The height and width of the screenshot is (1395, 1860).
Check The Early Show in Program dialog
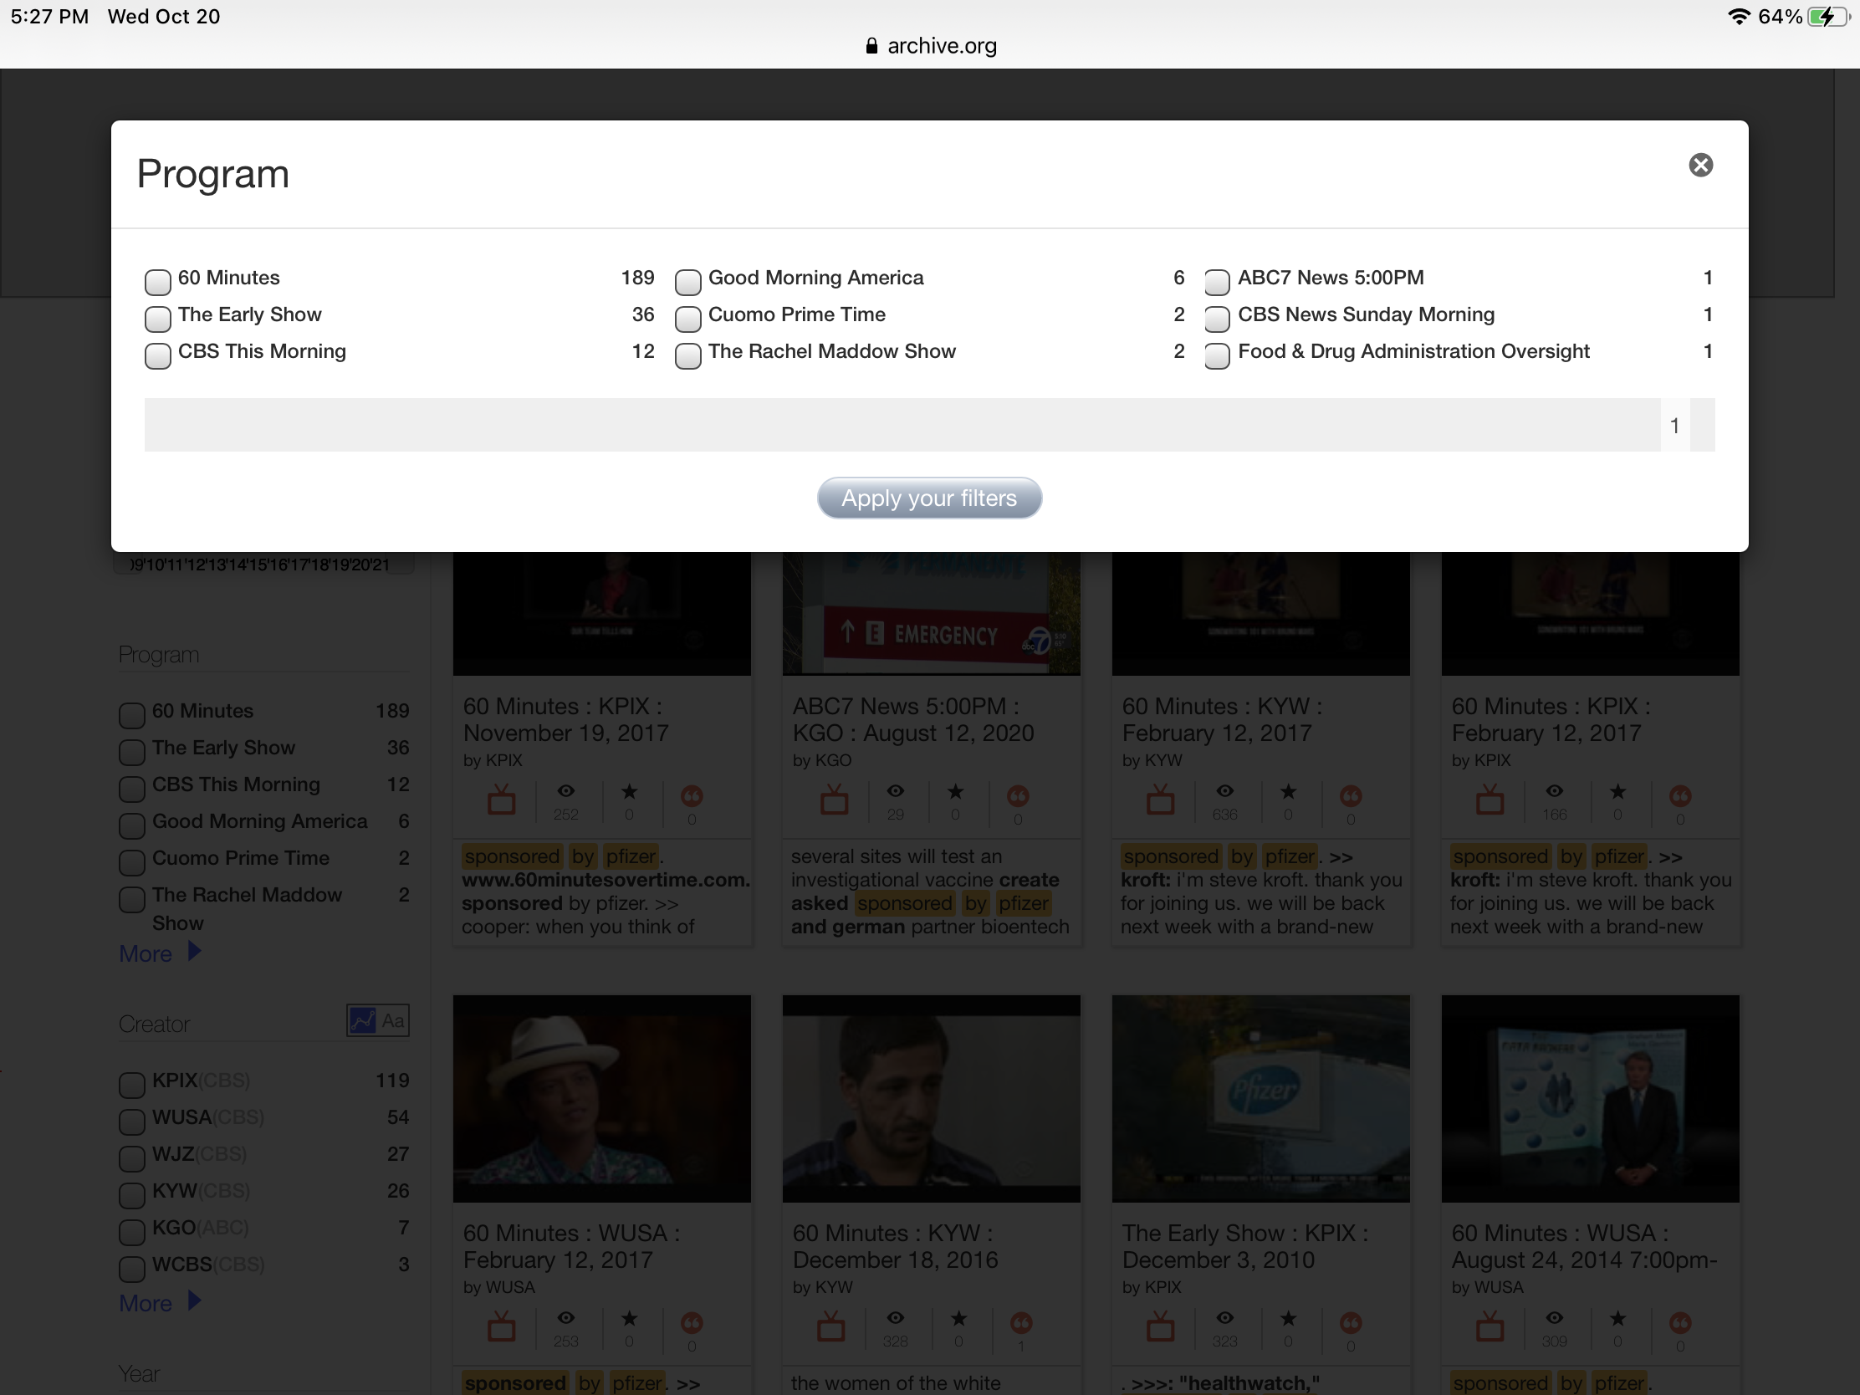point(157,319)
